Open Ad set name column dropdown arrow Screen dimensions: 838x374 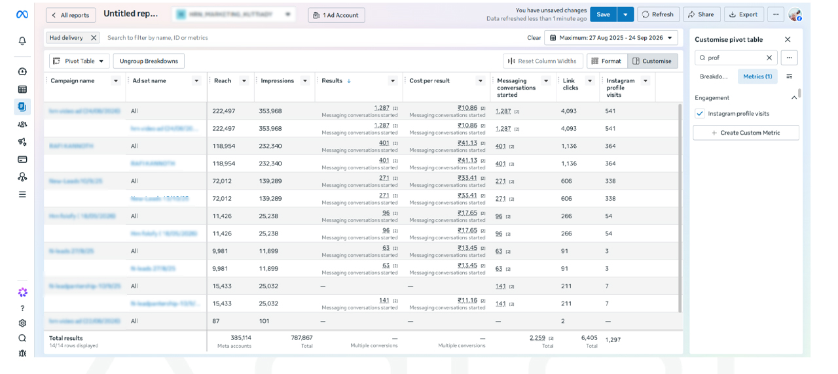point(196,81)
